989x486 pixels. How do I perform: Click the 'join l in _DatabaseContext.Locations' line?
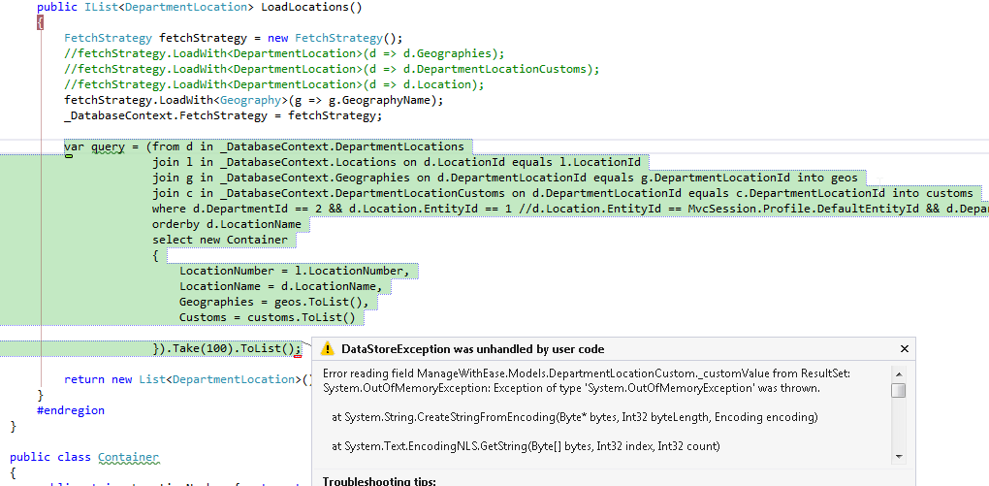click(397, 162)
